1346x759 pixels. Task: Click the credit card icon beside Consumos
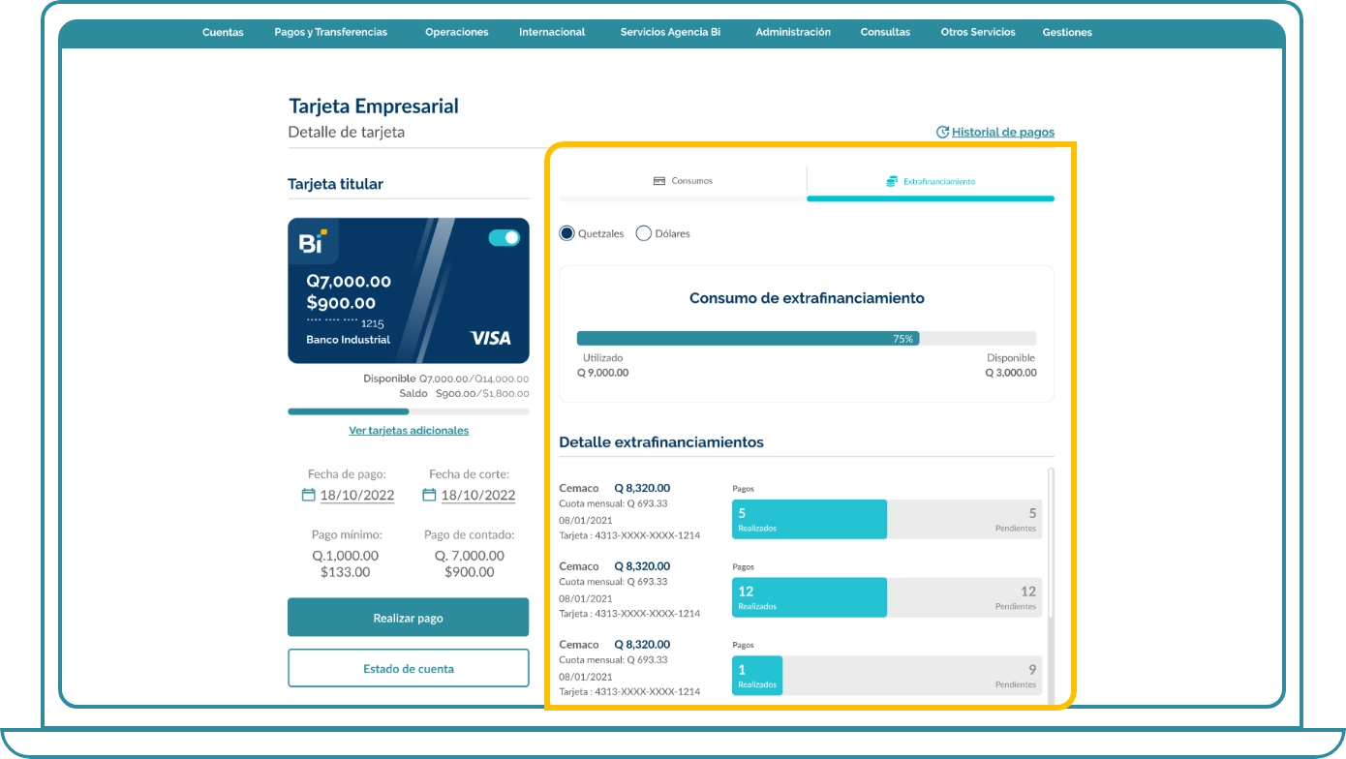[x=659, y=181]
